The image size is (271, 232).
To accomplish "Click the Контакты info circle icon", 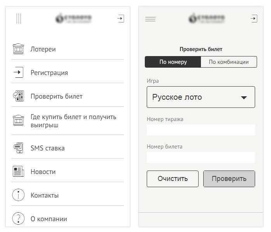I will coord(18,195).
